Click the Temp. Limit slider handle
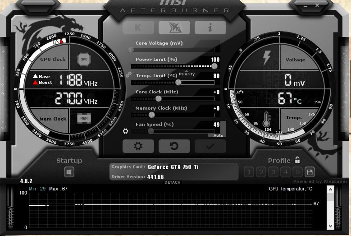Image resolution: width=351 pixels, height=236 pixels. click(x=178, y=82)
